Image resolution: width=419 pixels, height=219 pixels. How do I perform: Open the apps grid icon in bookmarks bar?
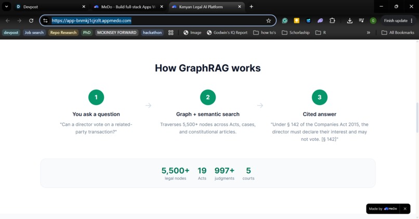171,33
